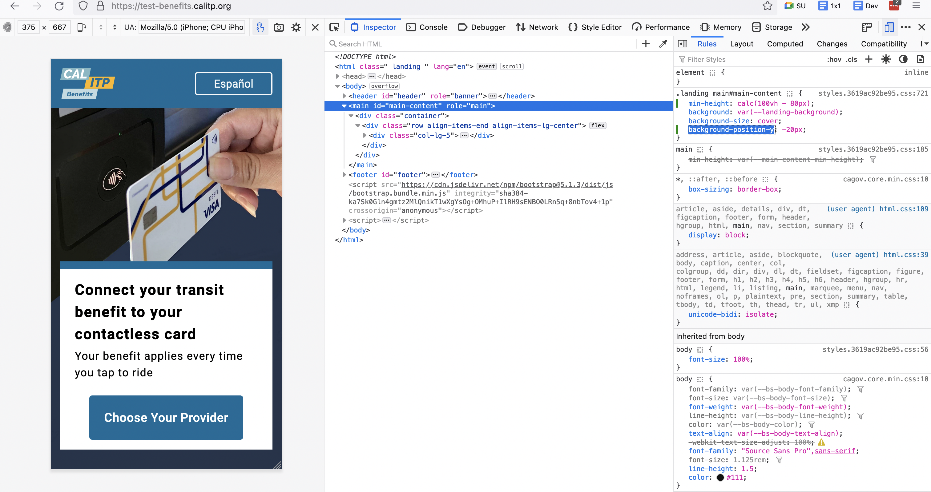Toggle touch simulation button
The image size is (931, 492).
(x=260, y=27)
